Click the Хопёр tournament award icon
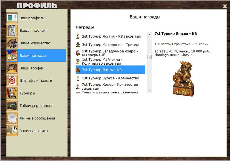The width and height of the screenshot is (230, 161). point(78,86)
